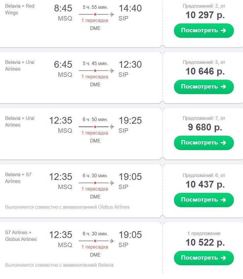This screenshot has width=243, height=279.
Task: Click the airplane icon in the Belavia + S7 row
Action: (112, 183)
